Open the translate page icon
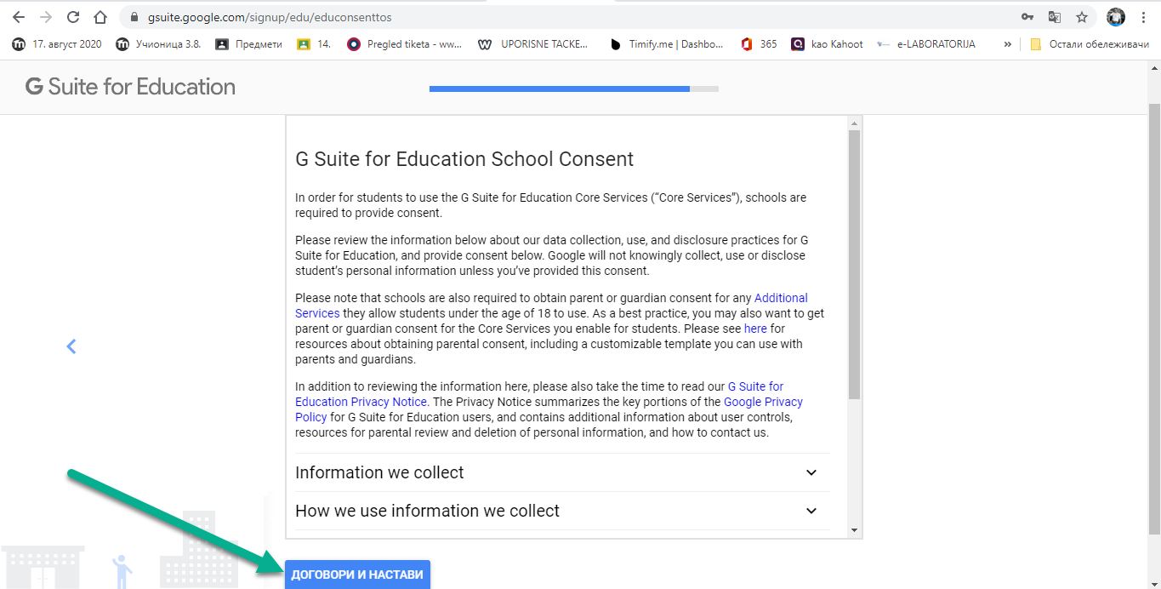The image size is (1161, 589). [1055, 17]
